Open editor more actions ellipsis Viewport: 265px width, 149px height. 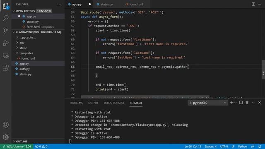tap(260, 4)
